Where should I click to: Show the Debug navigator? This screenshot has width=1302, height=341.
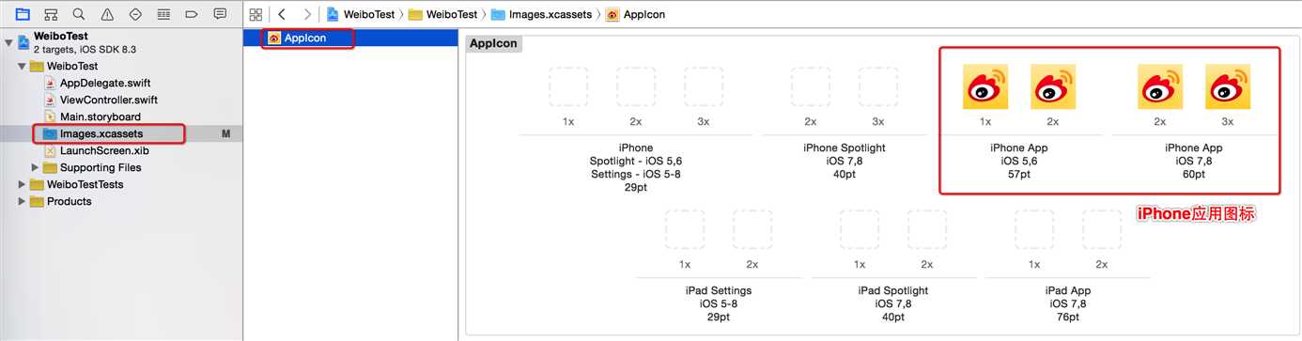[x=163, y=14]
